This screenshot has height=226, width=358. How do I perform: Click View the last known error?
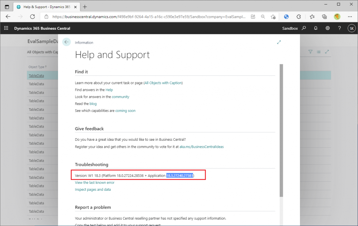tap(94, 182)
